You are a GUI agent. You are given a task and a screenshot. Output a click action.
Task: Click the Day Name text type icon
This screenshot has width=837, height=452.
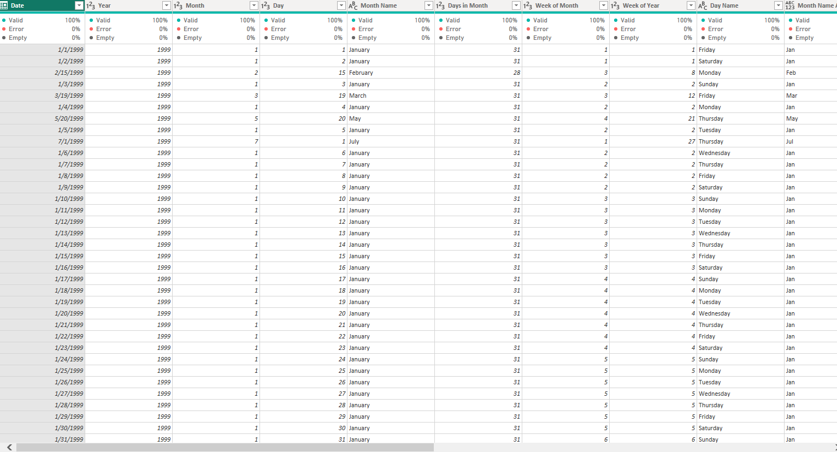tap(703, 5)
